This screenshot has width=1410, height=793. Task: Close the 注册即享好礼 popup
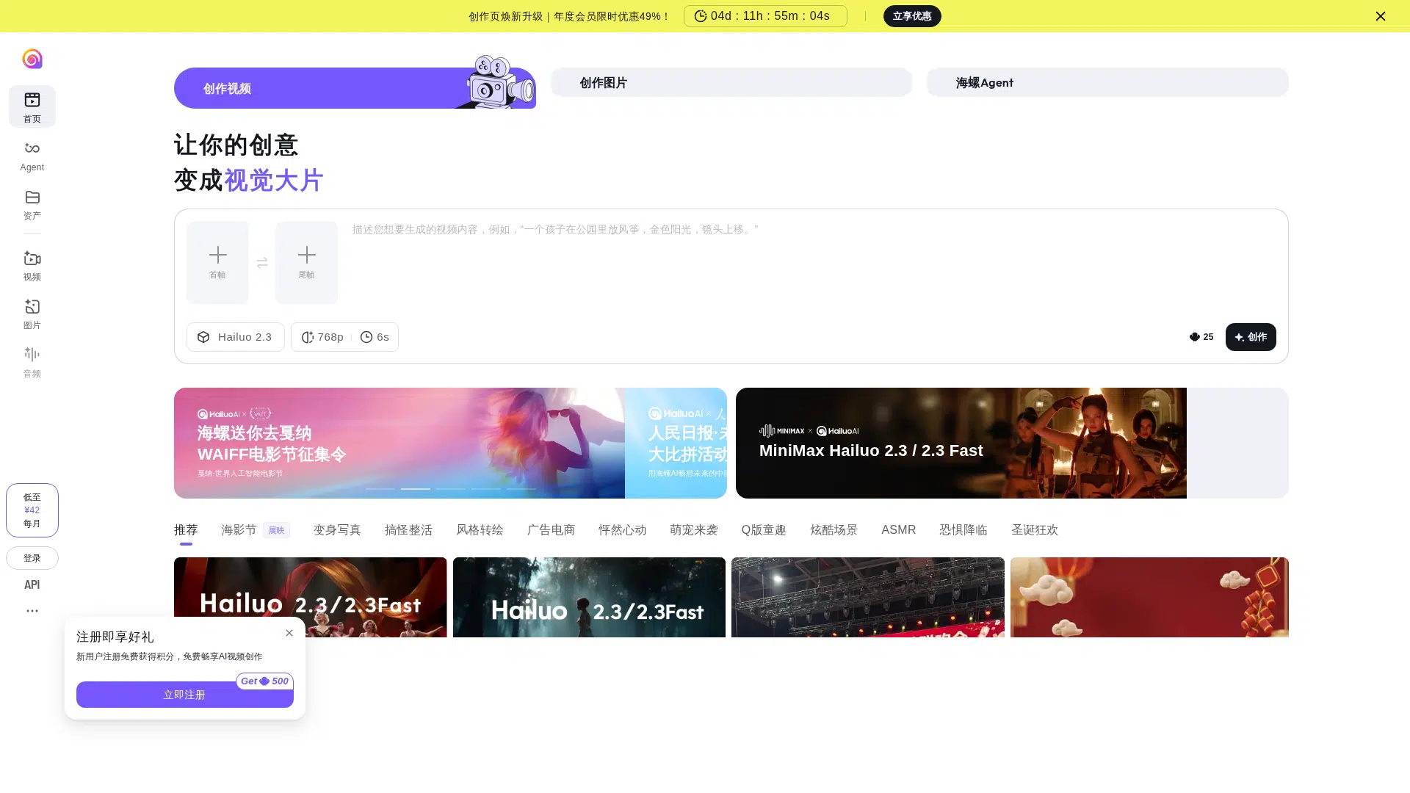coord(289,633)
